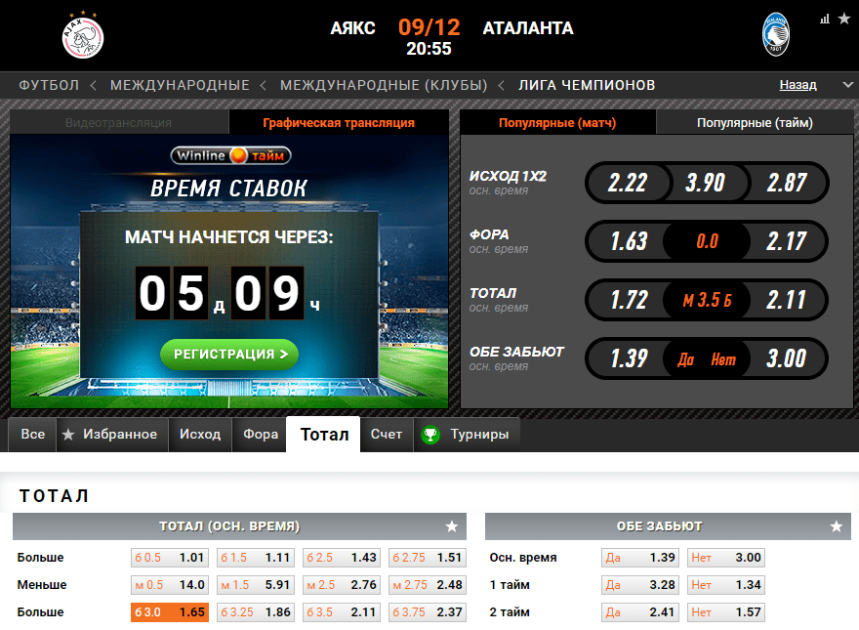Viewport: 859px width, 630px height.
Task: Select Осн. время Нет odds 3.00 in table
Action: click(726, 558)
